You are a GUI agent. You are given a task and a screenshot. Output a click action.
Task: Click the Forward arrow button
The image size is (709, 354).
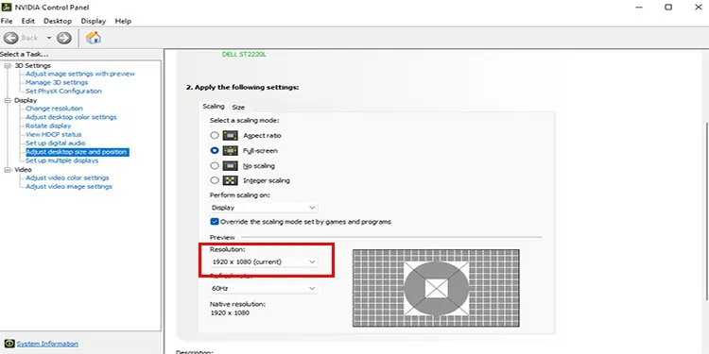[64, 38]
